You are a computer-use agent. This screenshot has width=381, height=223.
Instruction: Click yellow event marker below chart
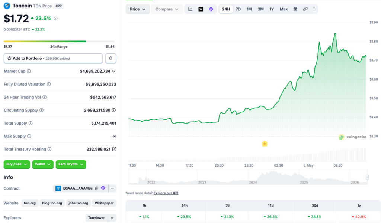tap(265, 144)
